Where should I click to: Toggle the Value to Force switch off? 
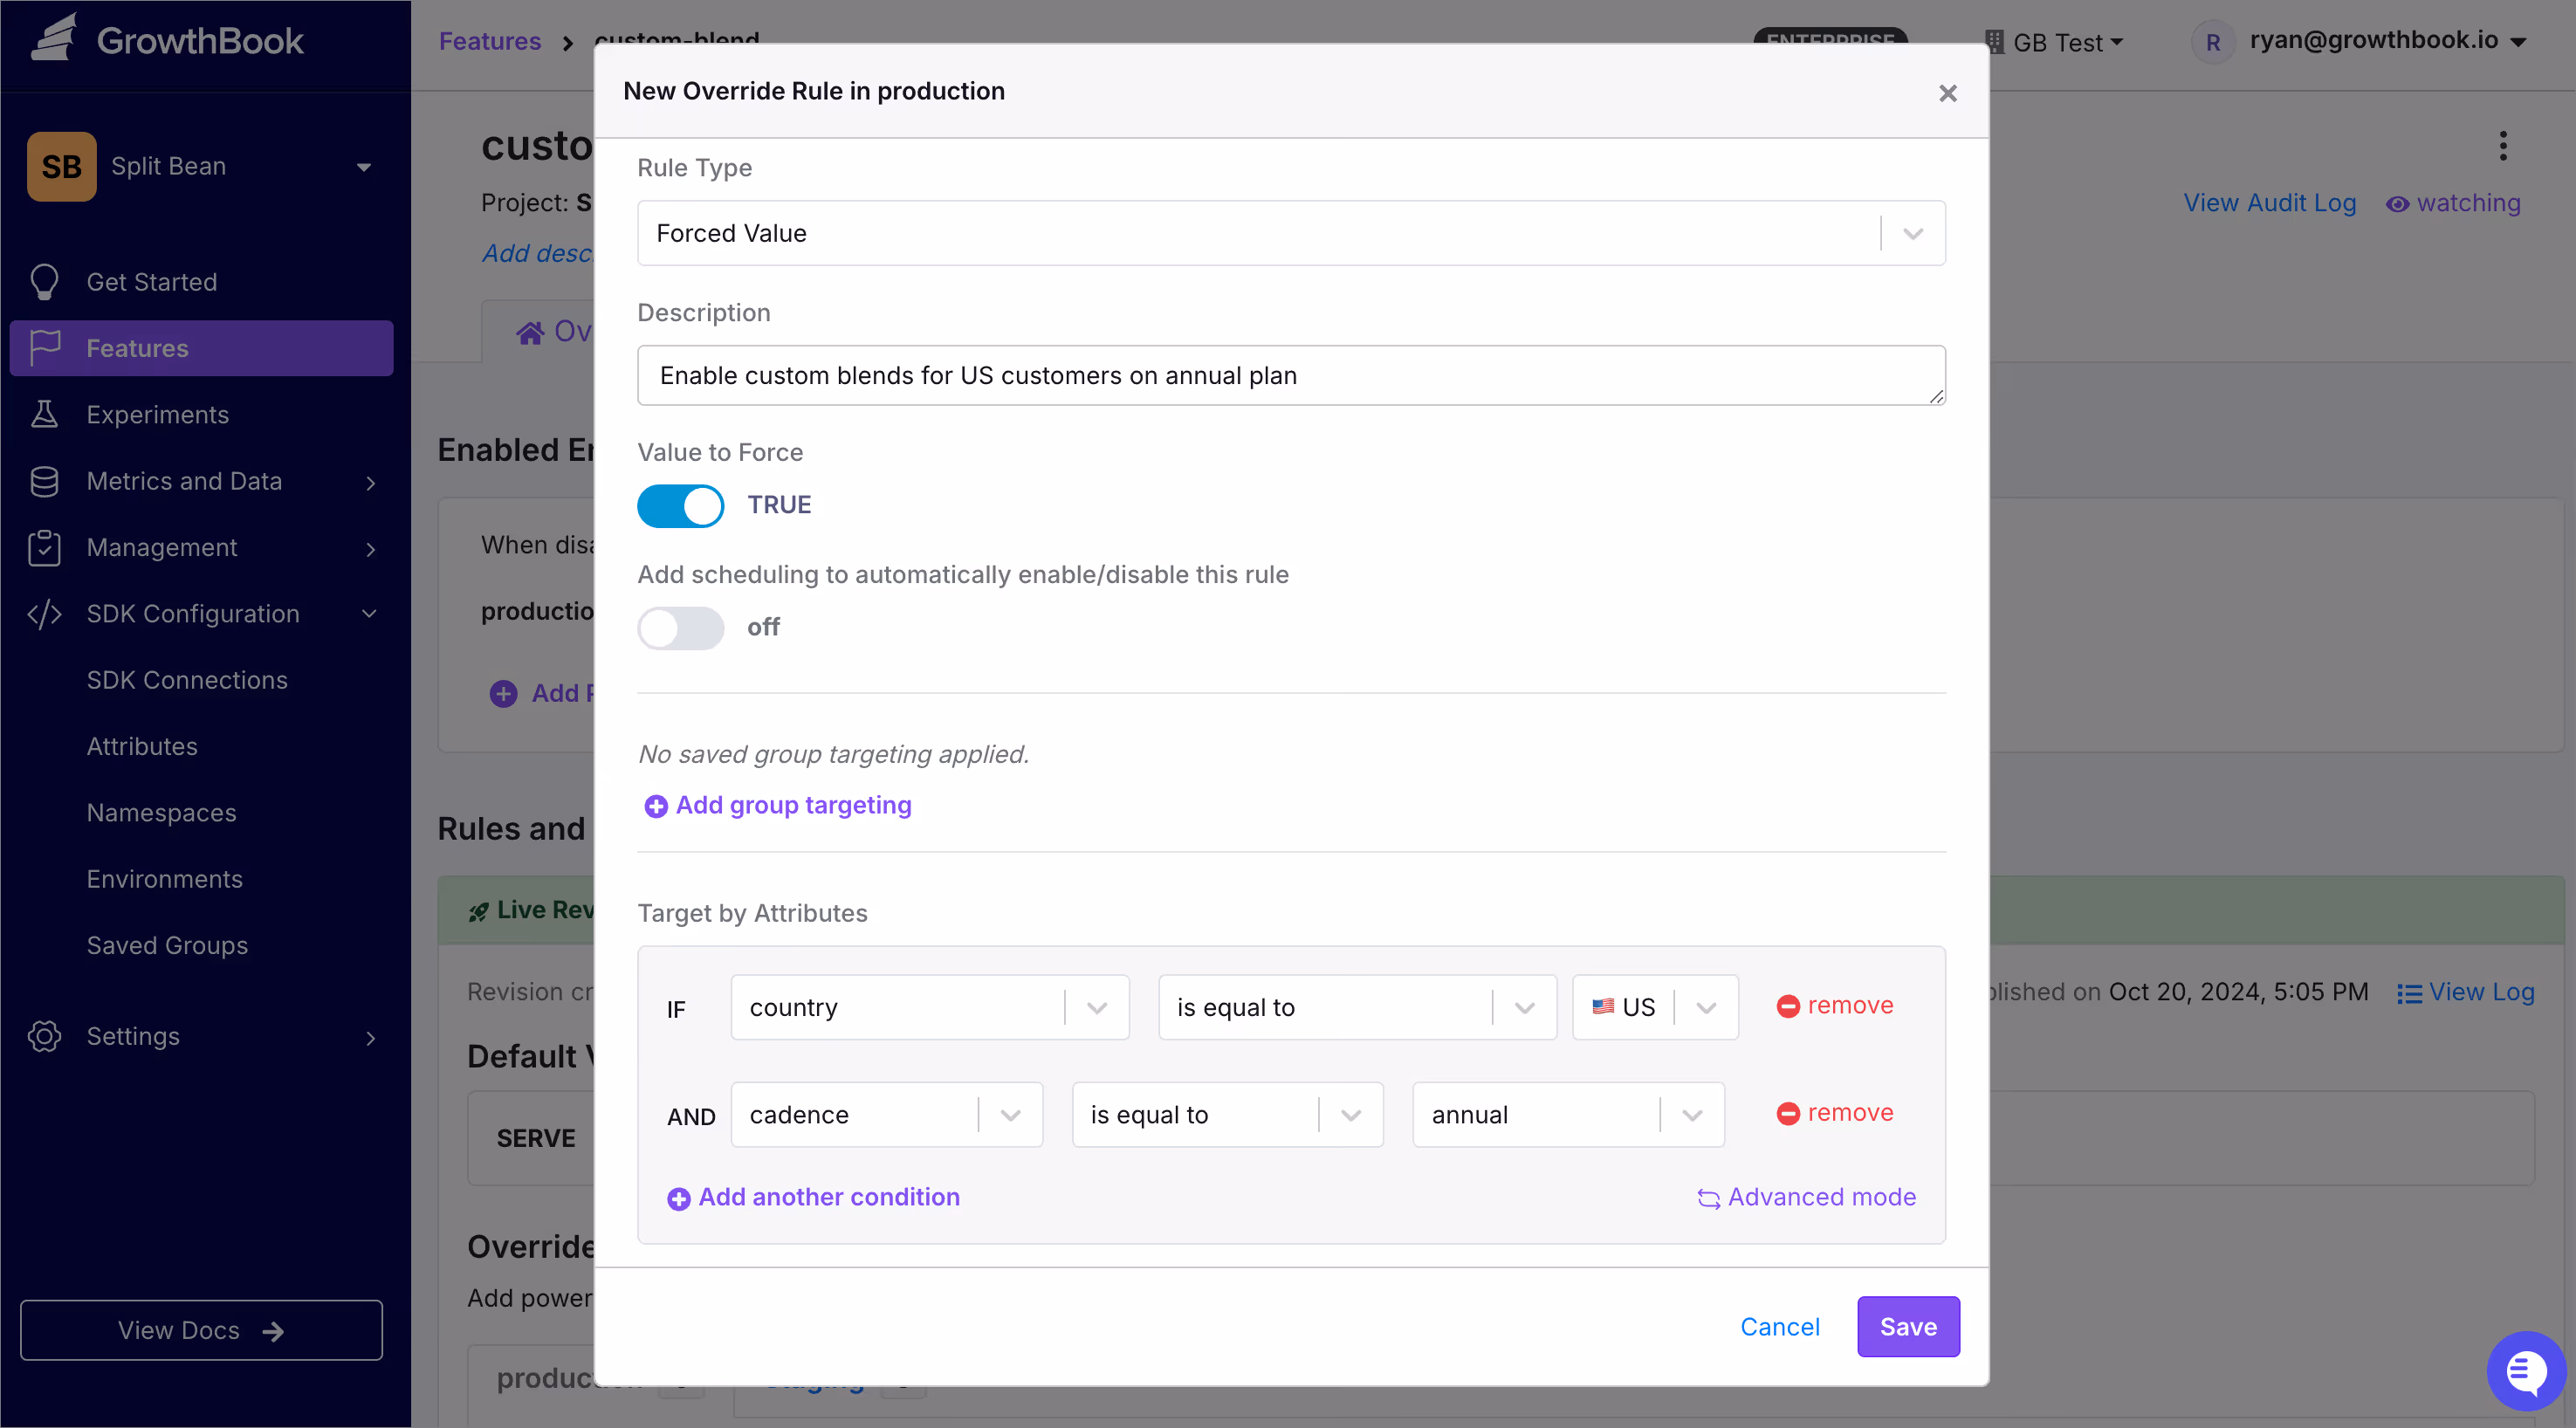pyautogui.click(x=680, y=506)
